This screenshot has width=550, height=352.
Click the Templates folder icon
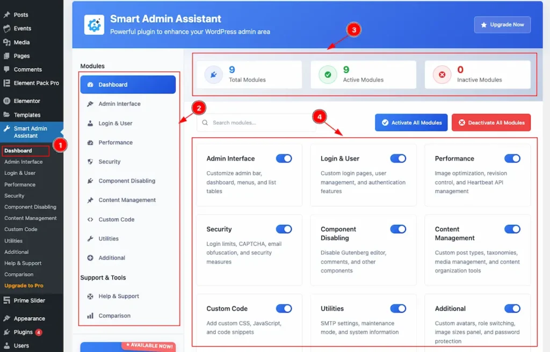(6, 115)
